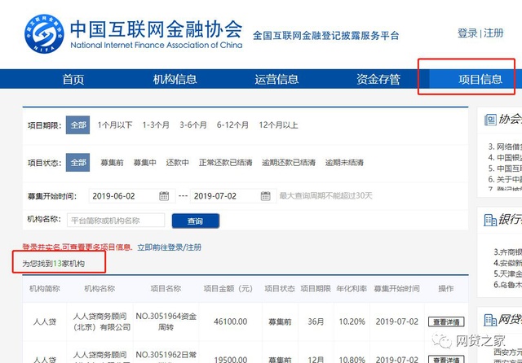This screenshot has height=363, width=522.
Task: Open the 资金存管 navigation tab
Action: pos(378,80)
